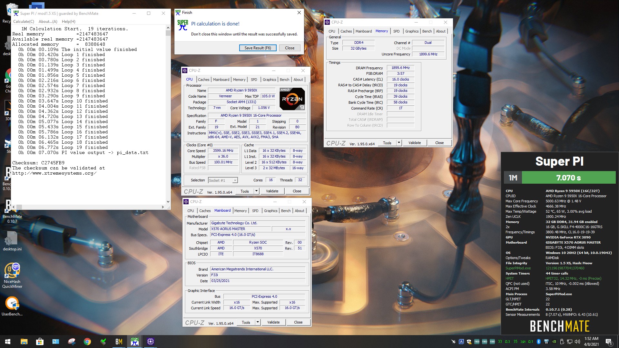Open BenchMate from the taskbar
This screenshot has height=348, width=619.
click(x=119, y=342)
